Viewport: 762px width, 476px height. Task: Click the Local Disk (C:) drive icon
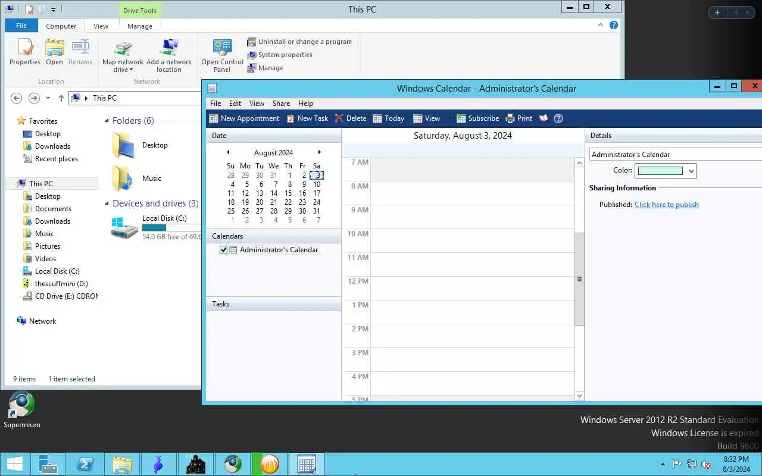click(x=124, y=227)
